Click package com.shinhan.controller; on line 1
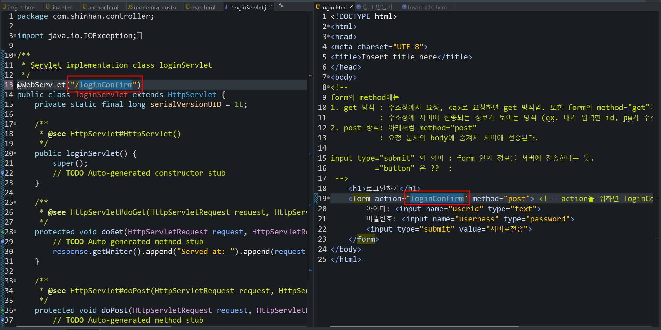661x330 pixels. [x=86, y=16]
